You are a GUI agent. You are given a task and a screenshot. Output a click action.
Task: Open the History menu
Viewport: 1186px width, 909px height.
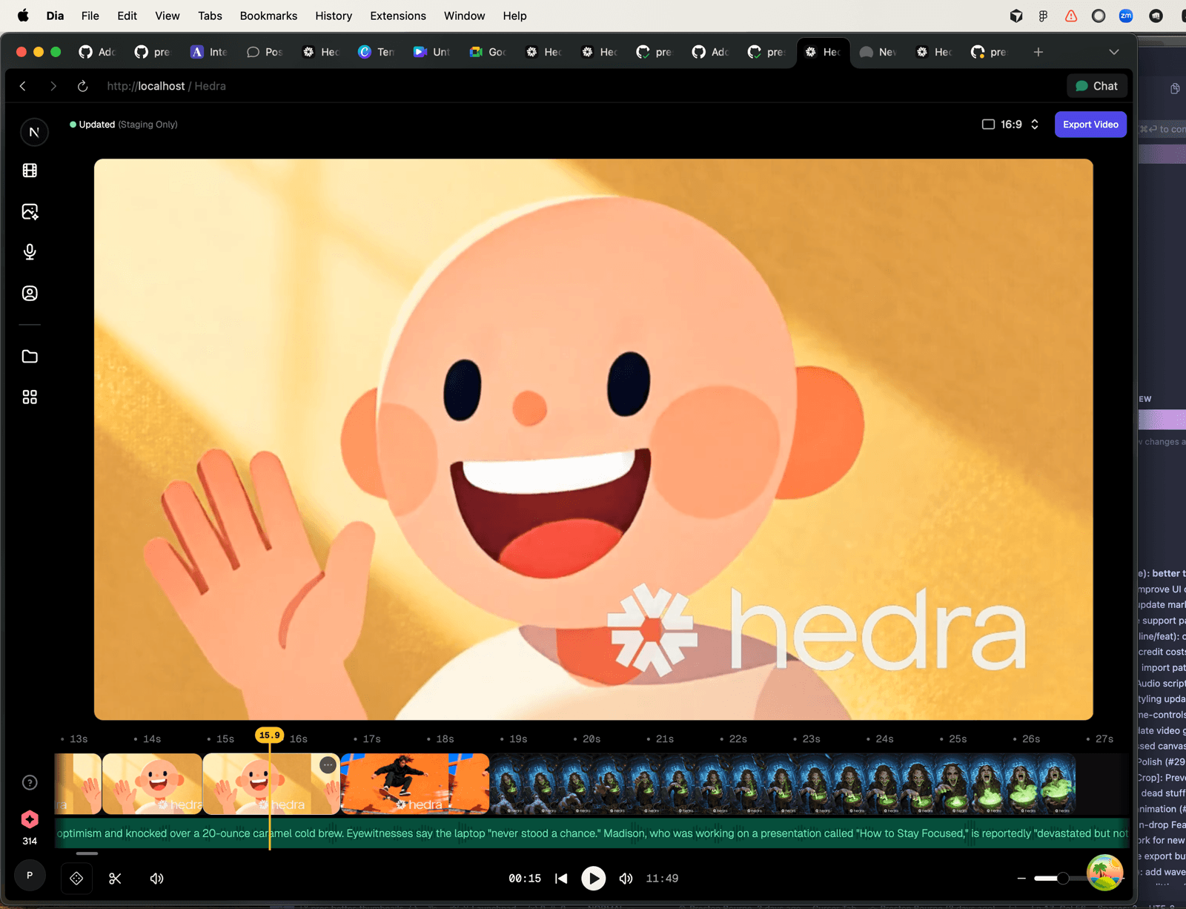tap(334, 16)
